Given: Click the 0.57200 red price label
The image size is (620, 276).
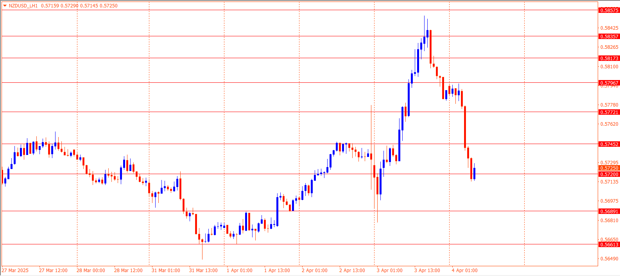Looking at the screenshot, I should 609,175.
